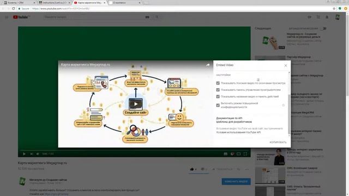The image size is (349, 196).
Task: Toggle the show player controls checkbox
Action: pos(218,90)
